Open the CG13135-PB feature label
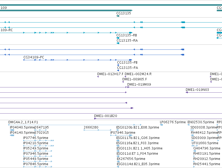Screen dimensions: 222x168 (127, 63)
